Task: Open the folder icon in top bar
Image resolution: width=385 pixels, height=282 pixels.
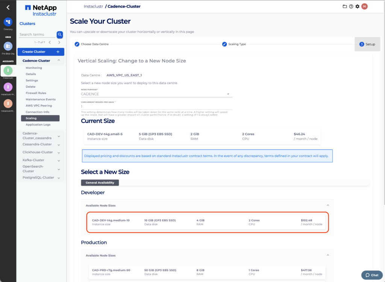Action: 345,6
